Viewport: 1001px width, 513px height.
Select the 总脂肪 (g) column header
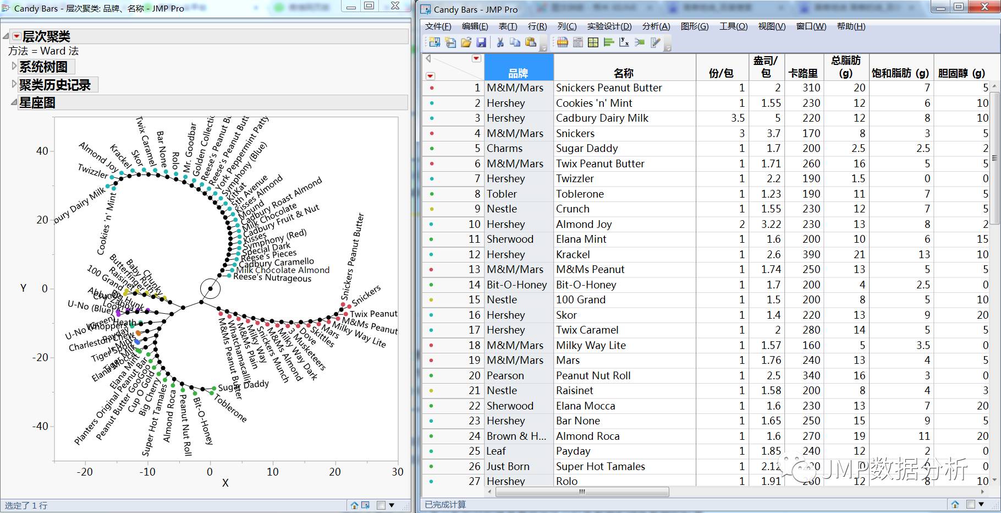click(x=846, y=67)
